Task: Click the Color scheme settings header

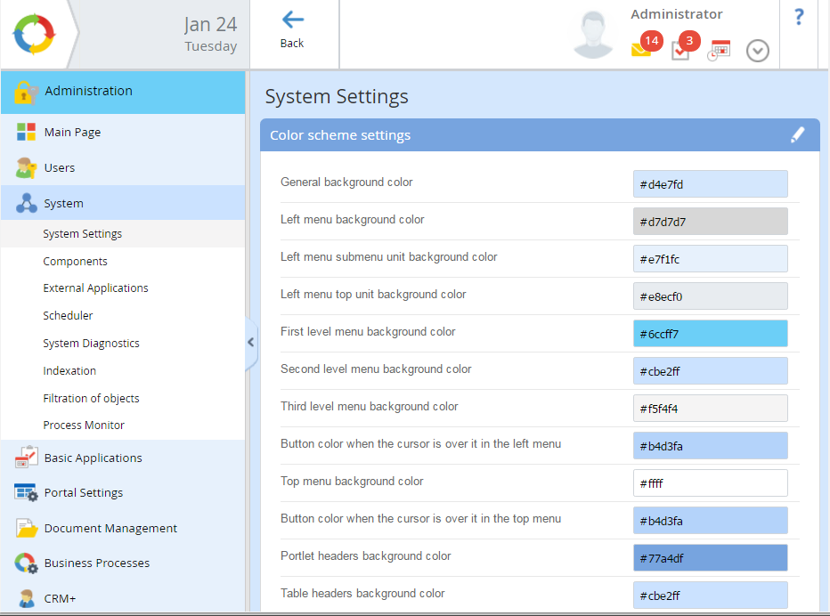Action: 540,135
